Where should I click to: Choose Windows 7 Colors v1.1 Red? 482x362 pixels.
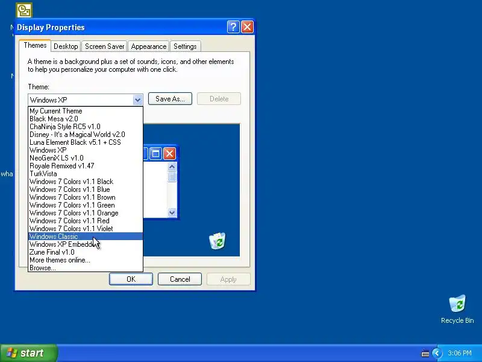(x=86, y=221)
